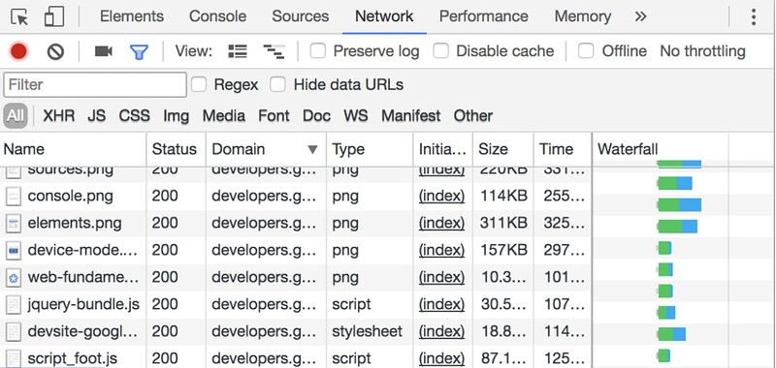This screenshot has width=776, height=368.
Task: Show overview with the waterfall view icon
Action: click(x=274, y=51)
